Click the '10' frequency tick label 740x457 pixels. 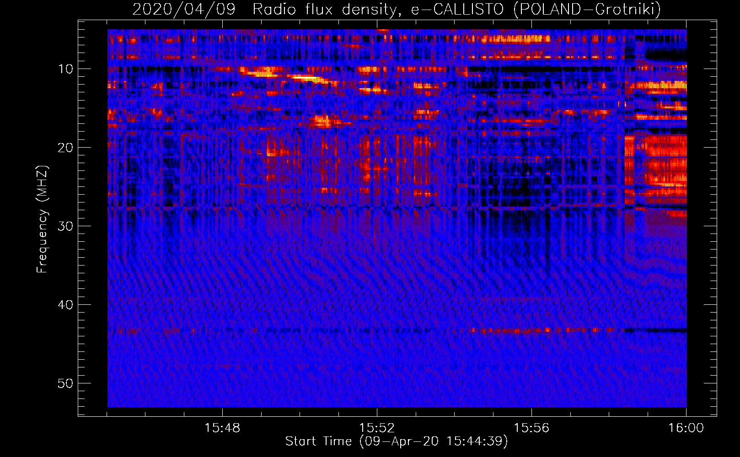point(66,69)
